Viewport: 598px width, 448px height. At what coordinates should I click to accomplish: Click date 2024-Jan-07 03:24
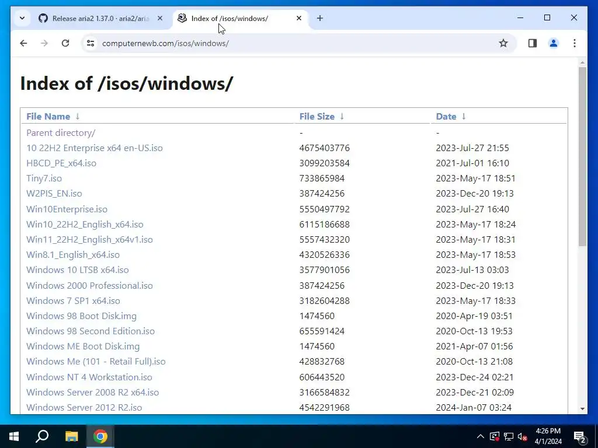pos(473,408)
